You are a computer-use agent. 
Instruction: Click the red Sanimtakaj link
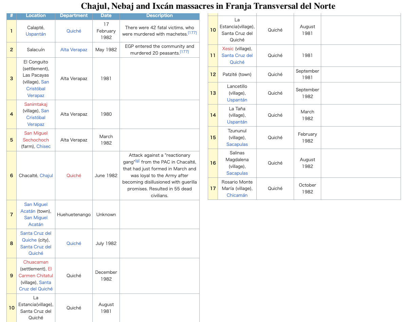(x=36, y=104)
